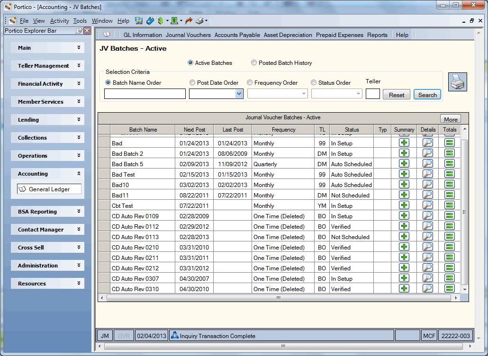Screen dimensions: 488x356
Task: Open the Activity menu in menu bar
Action: click(x=59, y=21)
